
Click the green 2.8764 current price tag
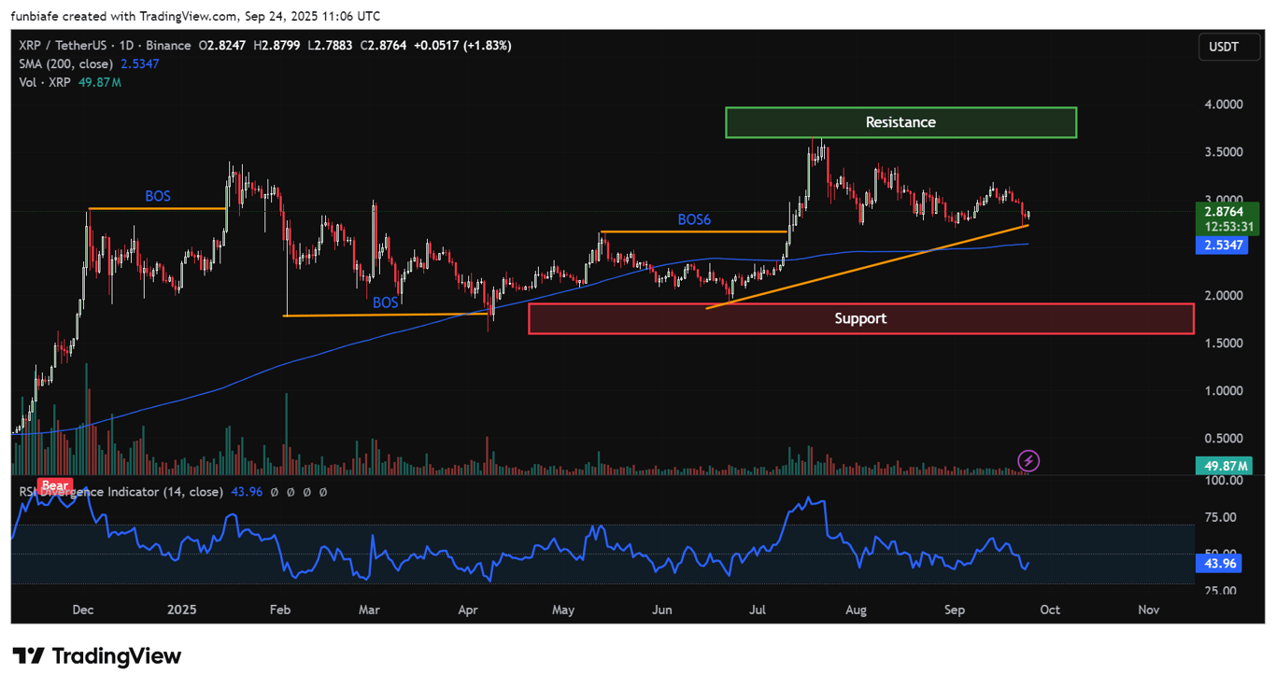pos(1225,213)
